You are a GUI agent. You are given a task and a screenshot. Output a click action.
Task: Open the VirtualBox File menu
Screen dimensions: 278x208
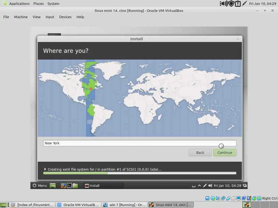pyautogui.click(x=6, y=17)
